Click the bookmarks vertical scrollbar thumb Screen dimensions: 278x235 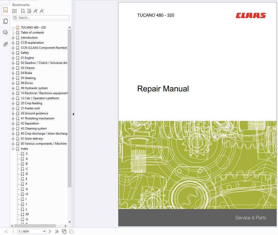69,108
